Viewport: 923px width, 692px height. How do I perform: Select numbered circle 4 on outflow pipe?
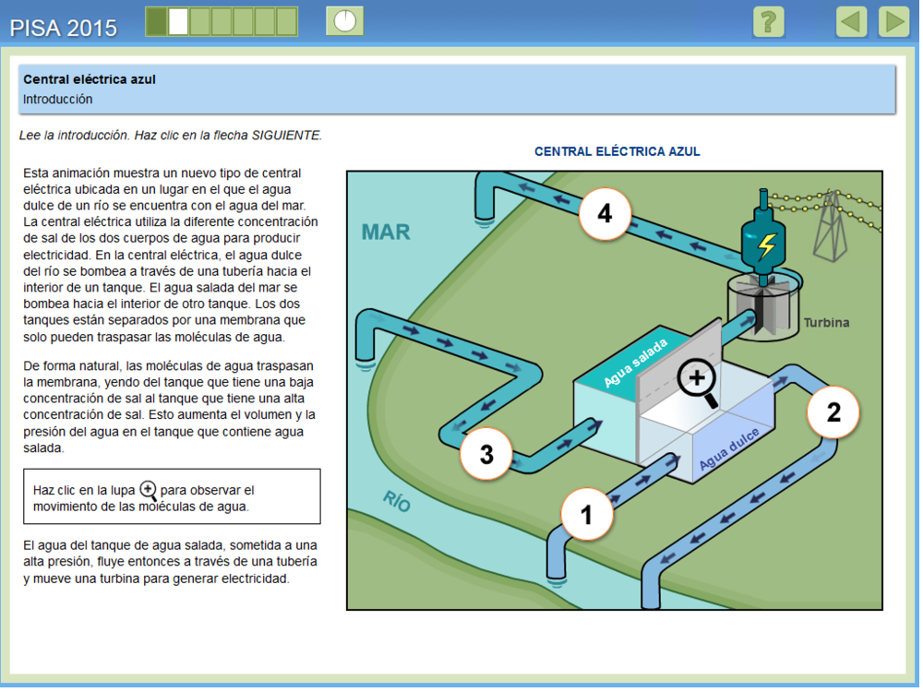[x=605, y=214]
